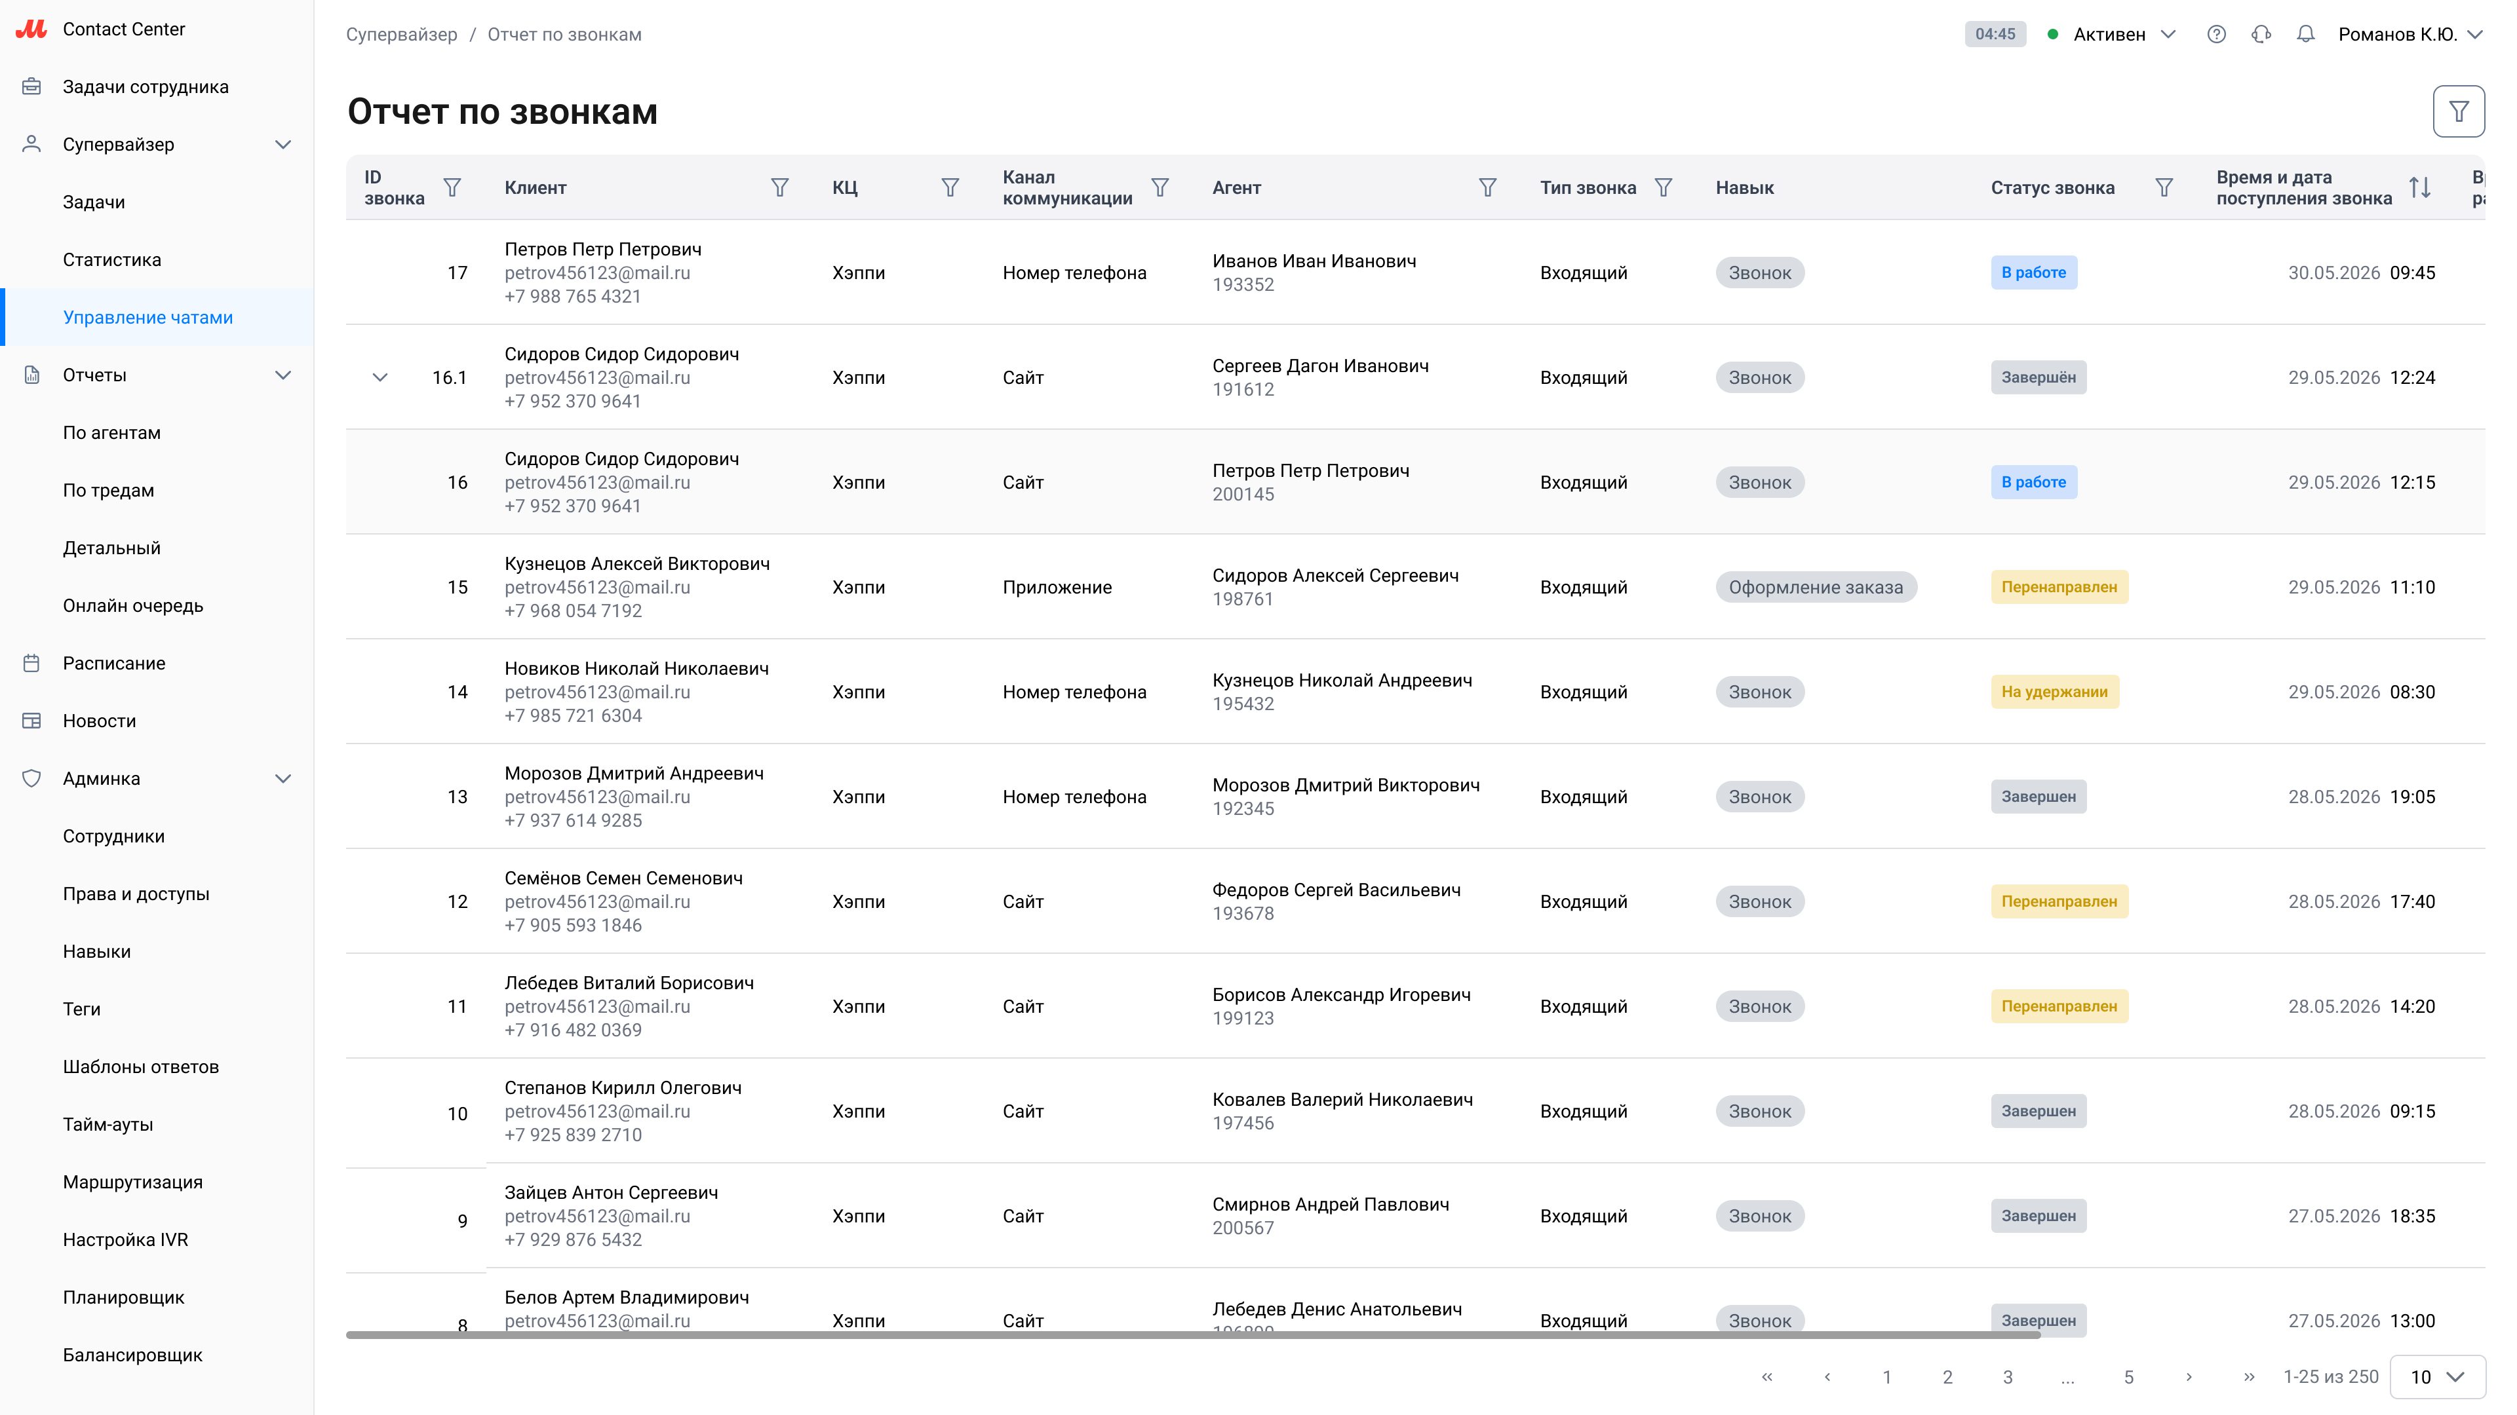
Task: Collapse the Отчеты sidebar section
Action: pos(283,375)
